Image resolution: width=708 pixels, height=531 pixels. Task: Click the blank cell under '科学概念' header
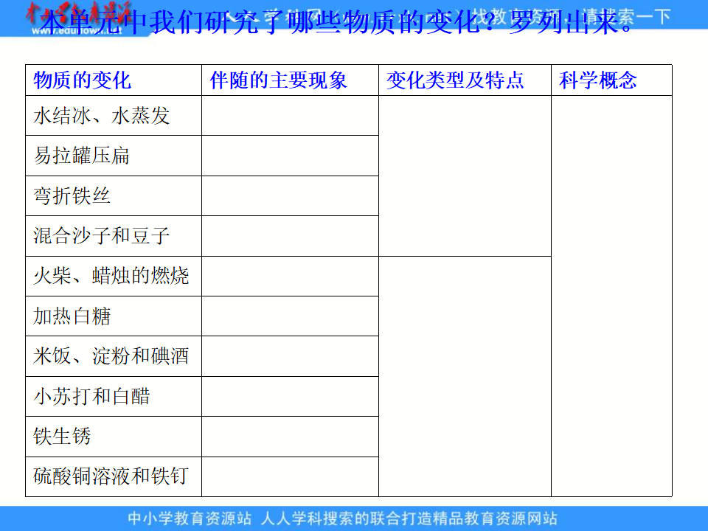(x=611, y=296)
